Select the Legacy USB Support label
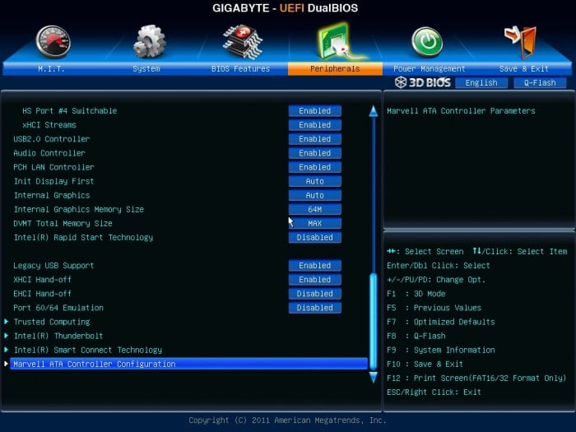Viewport: 576px width, 432px height. point(53,266)
